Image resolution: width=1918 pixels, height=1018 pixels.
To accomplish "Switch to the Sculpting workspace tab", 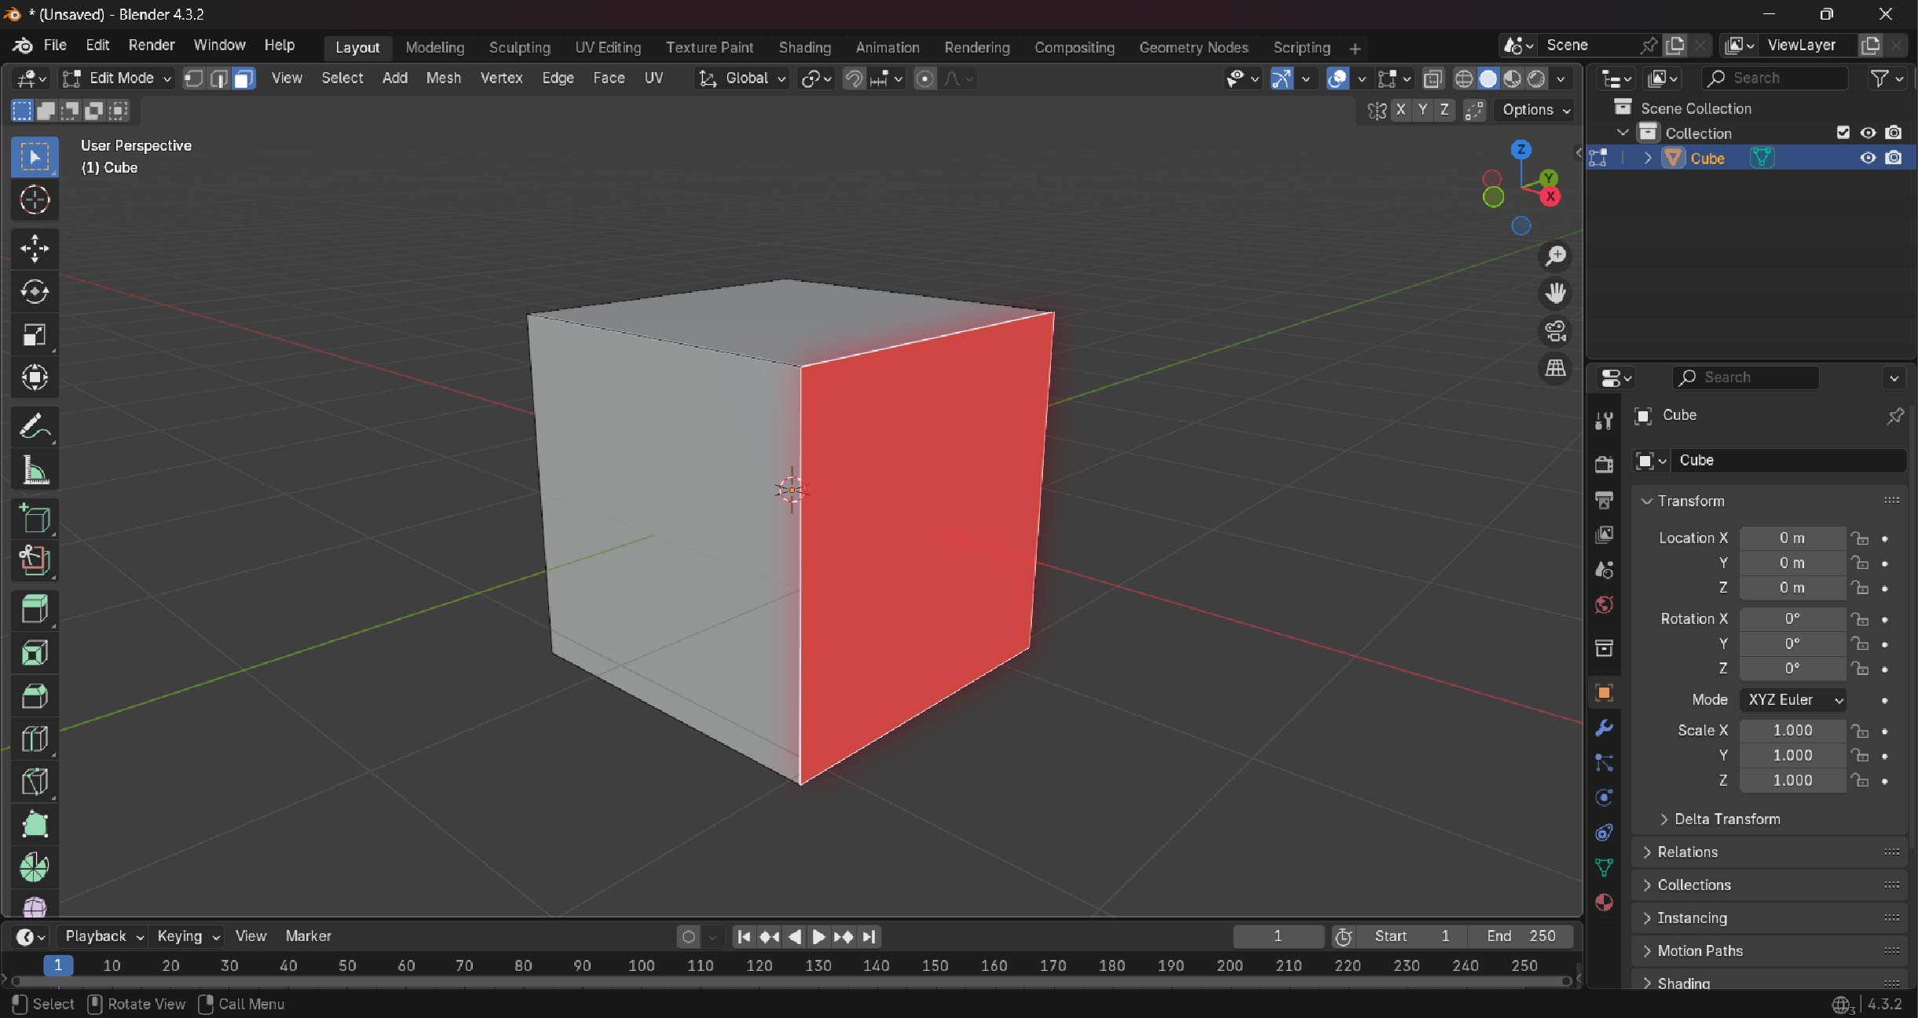I will click(519, 47).
